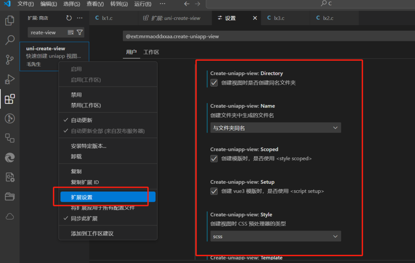Open the 运行(R) menu
The image size is (415, 263).
pyautogui.click(x=143, y=4)
